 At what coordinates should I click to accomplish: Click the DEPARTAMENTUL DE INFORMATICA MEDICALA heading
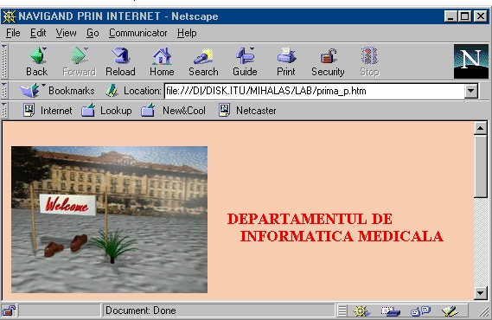coord(335,227)
